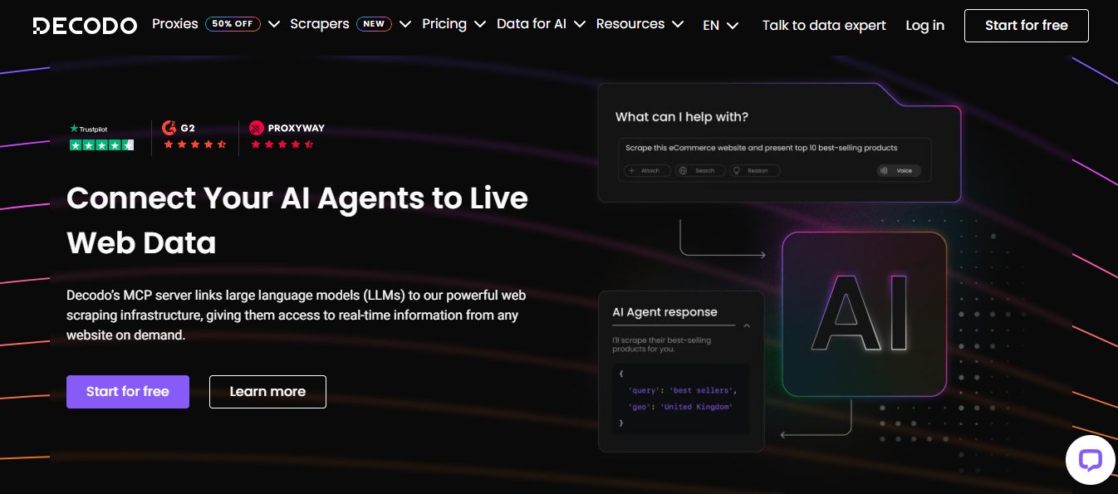The height and width of the screenshot is (494, 1118).
Task: Click the prompt text input field
Action: click(x=777, y=148)
